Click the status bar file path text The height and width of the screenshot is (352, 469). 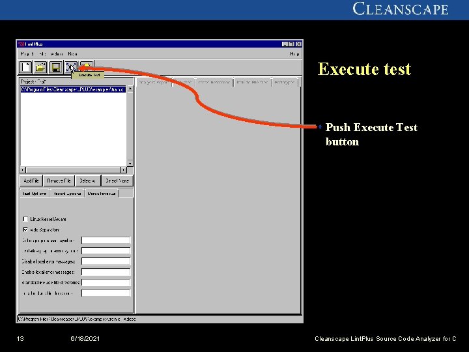[x=77, y=319]
